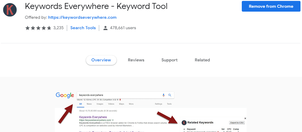Select the Videos tab in the preview results
The image size is (302, 132).
[111, 104]
